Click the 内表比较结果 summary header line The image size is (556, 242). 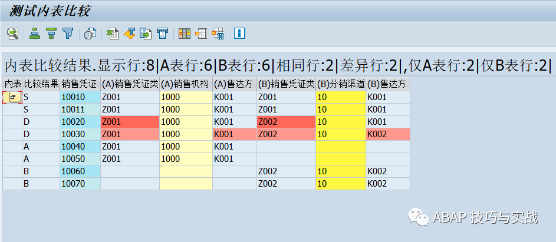pyautogui.click(x=278, y=66)
